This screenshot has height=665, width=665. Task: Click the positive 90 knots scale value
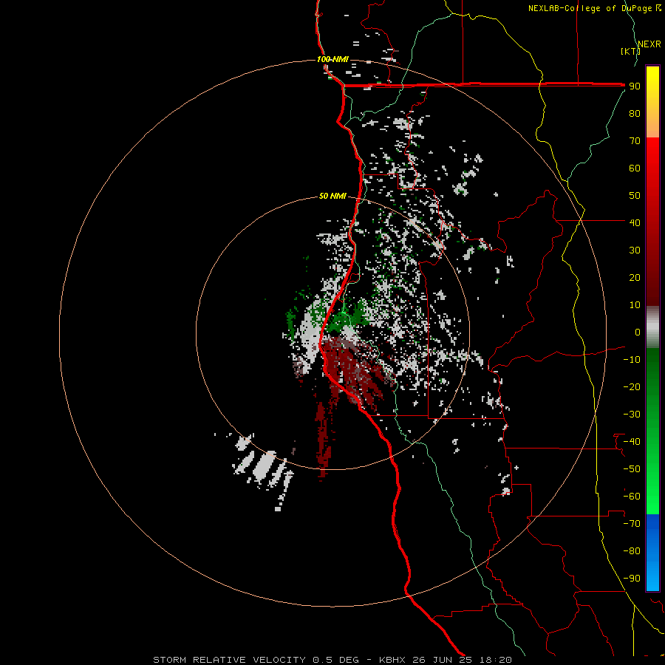point(635,86)
